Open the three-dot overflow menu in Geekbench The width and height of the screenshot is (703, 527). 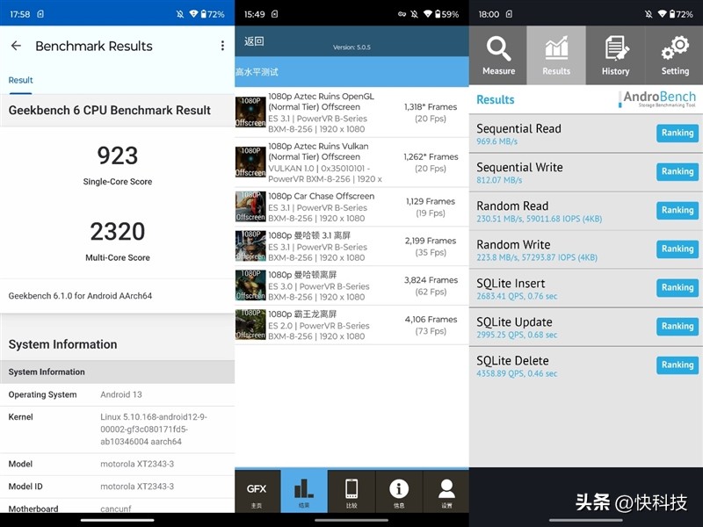tap(222, 46)
